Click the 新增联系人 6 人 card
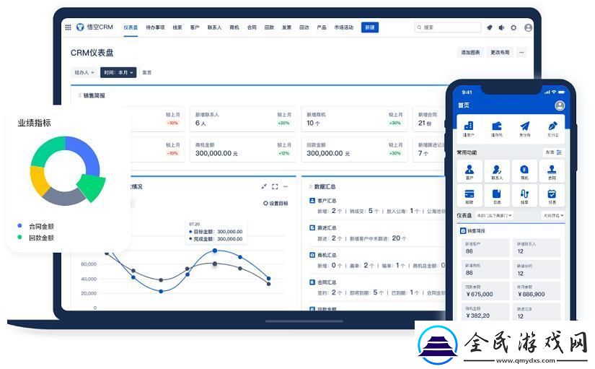The image size is (595, 369). 243,119
